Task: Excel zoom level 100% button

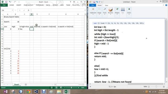Action: 83,88
